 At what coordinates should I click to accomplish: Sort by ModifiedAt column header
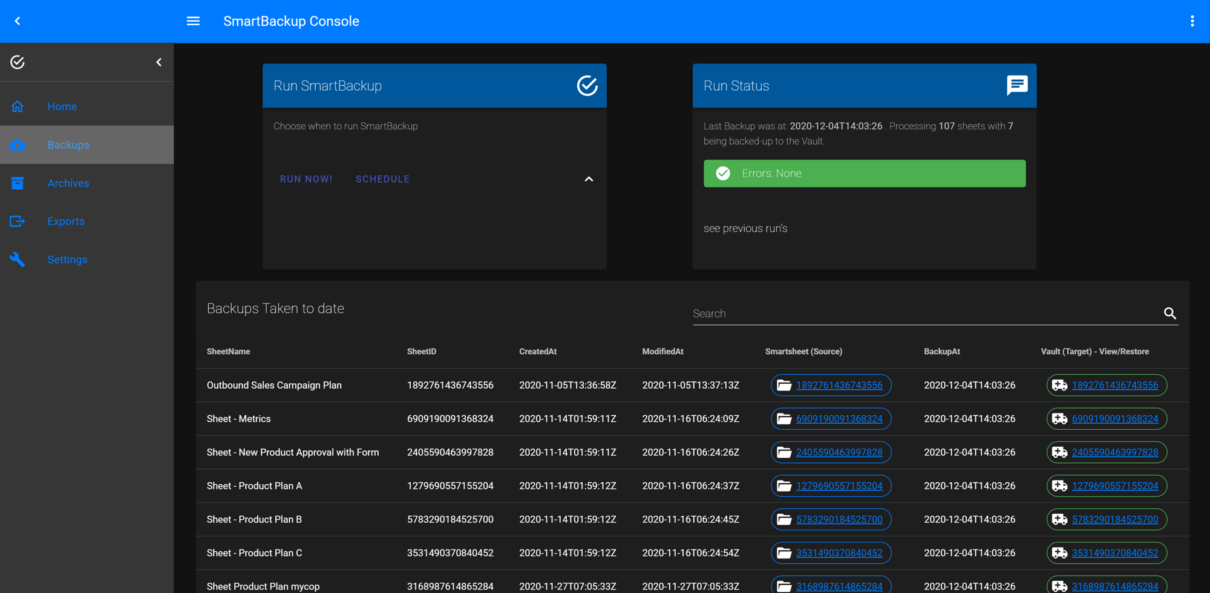(663, 351)
